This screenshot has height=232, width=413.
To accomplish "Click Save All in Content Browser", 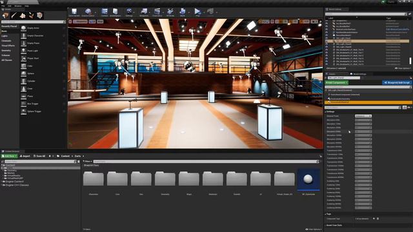I will click(x=39, y=156).
